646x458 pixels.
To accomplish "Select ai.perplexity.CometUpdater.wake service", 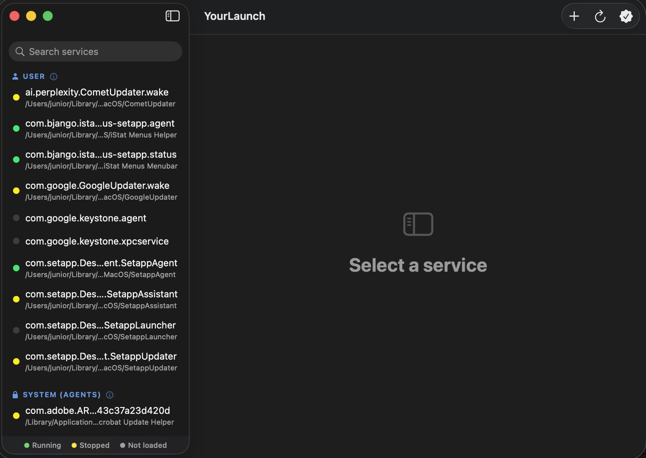I will tap(95, 98).
